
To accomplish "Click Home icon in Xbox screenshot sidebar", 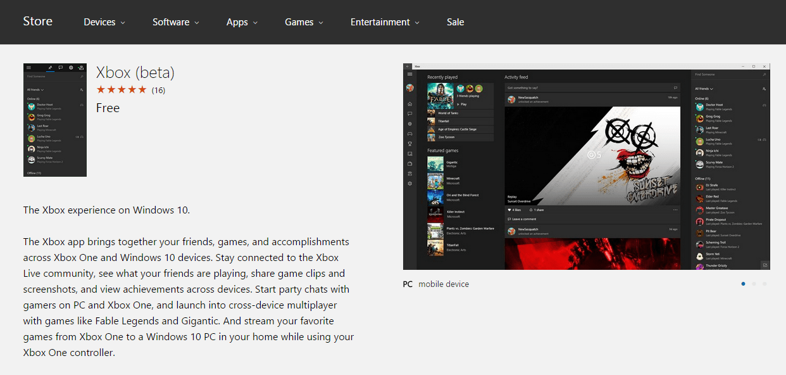I will coord(410,103).
